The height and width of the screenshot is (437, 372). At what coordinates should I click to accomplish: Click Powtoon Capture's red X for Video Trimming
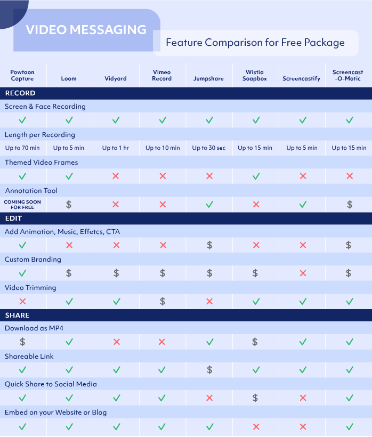22,301
